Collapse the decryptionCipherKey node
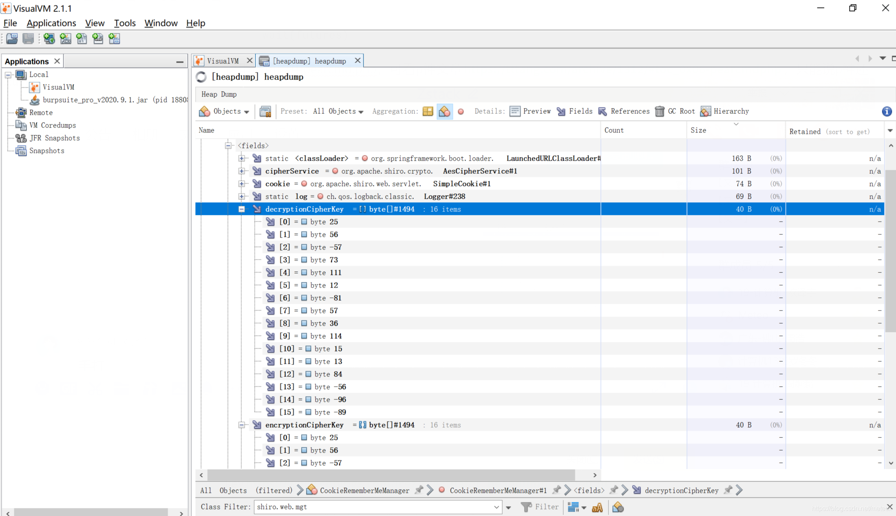 (x=242, y=209)
